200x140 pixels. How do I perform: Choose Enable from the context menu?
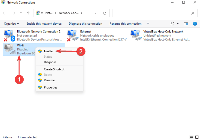point(48,51)
